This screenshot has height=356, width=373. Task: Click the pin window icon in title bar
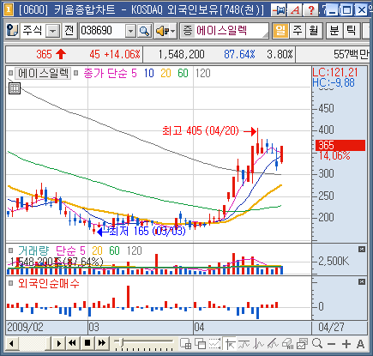(279, 10)
